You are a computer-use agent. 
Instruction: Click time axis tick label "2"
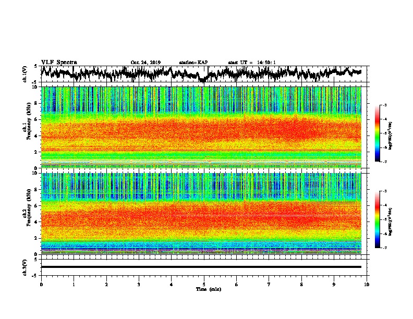tap(106, 285)
